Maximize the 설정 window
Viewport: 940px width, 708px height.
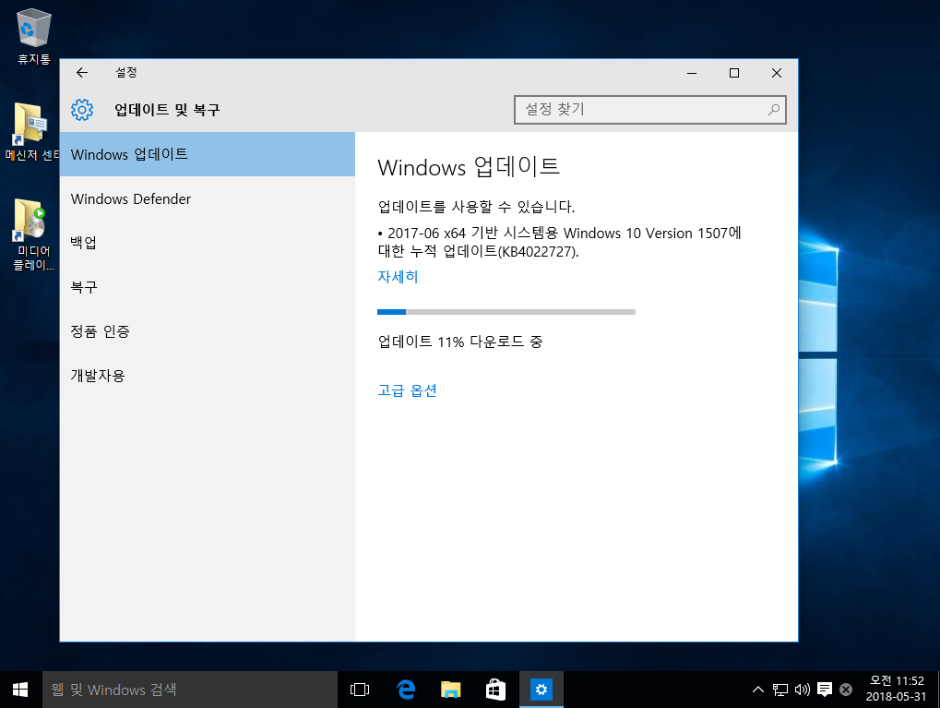pos(733,73)
